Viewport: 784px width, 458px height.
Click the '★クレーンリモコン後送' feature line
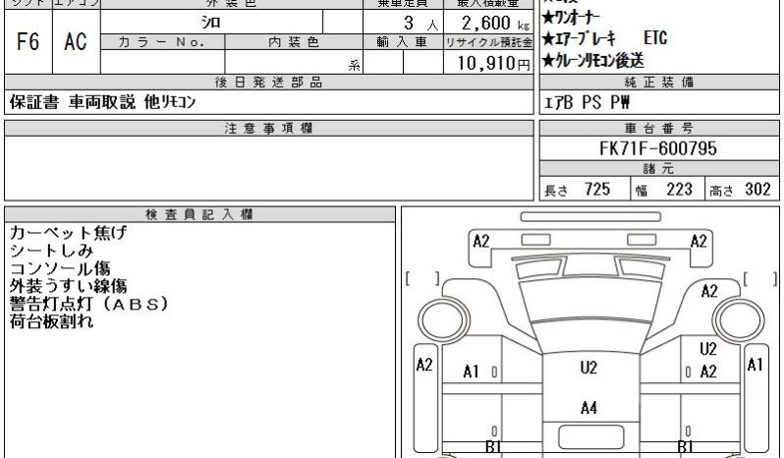pos(593,61)
